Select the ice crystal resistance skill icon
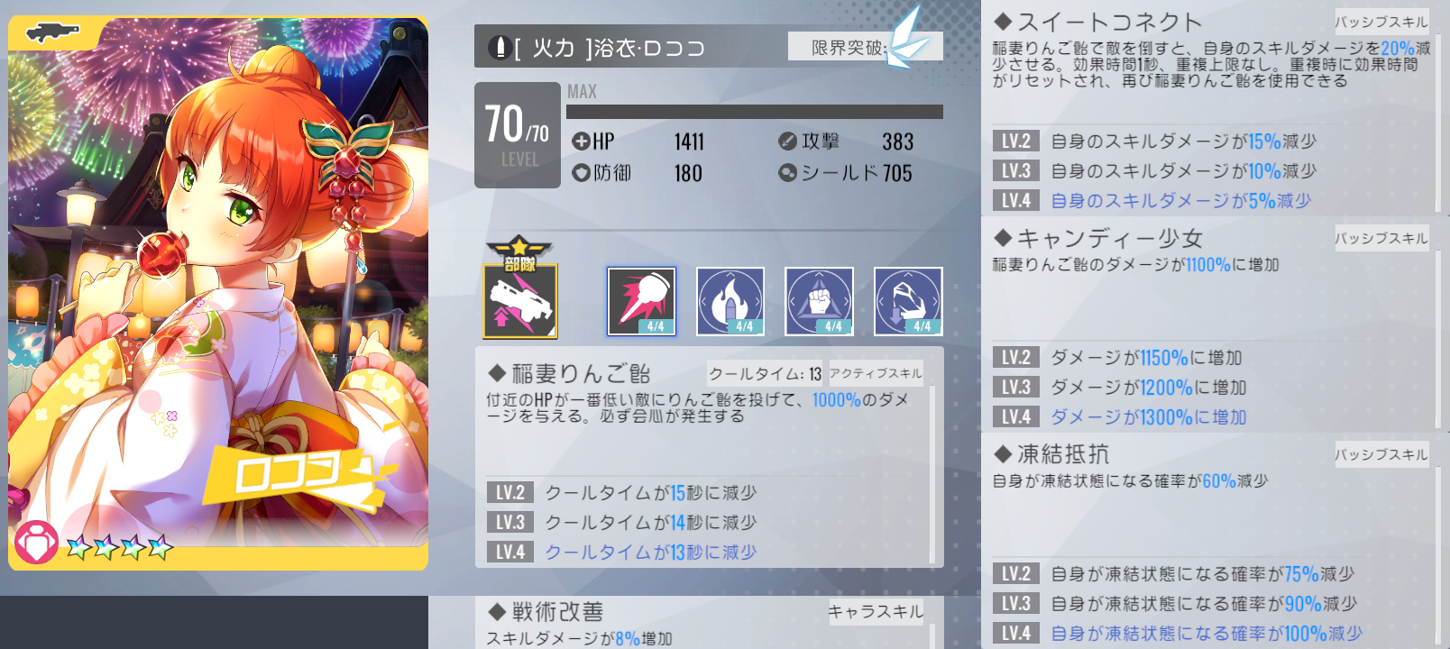The height and width of the screenshot is (649, 1450). [x=908, y=301]
